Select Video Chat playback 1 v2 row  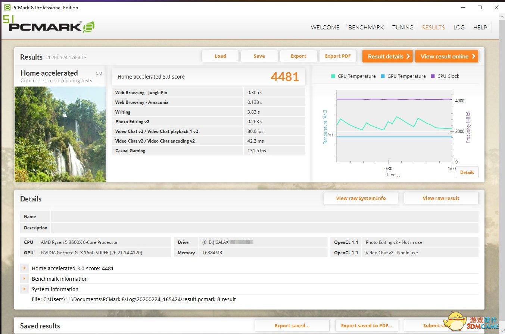208,131
